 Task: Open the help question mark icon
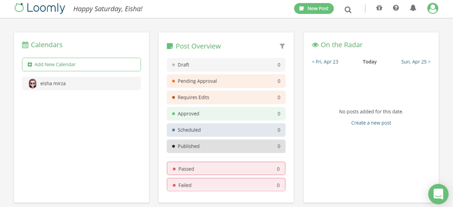(x=396, y=8)
